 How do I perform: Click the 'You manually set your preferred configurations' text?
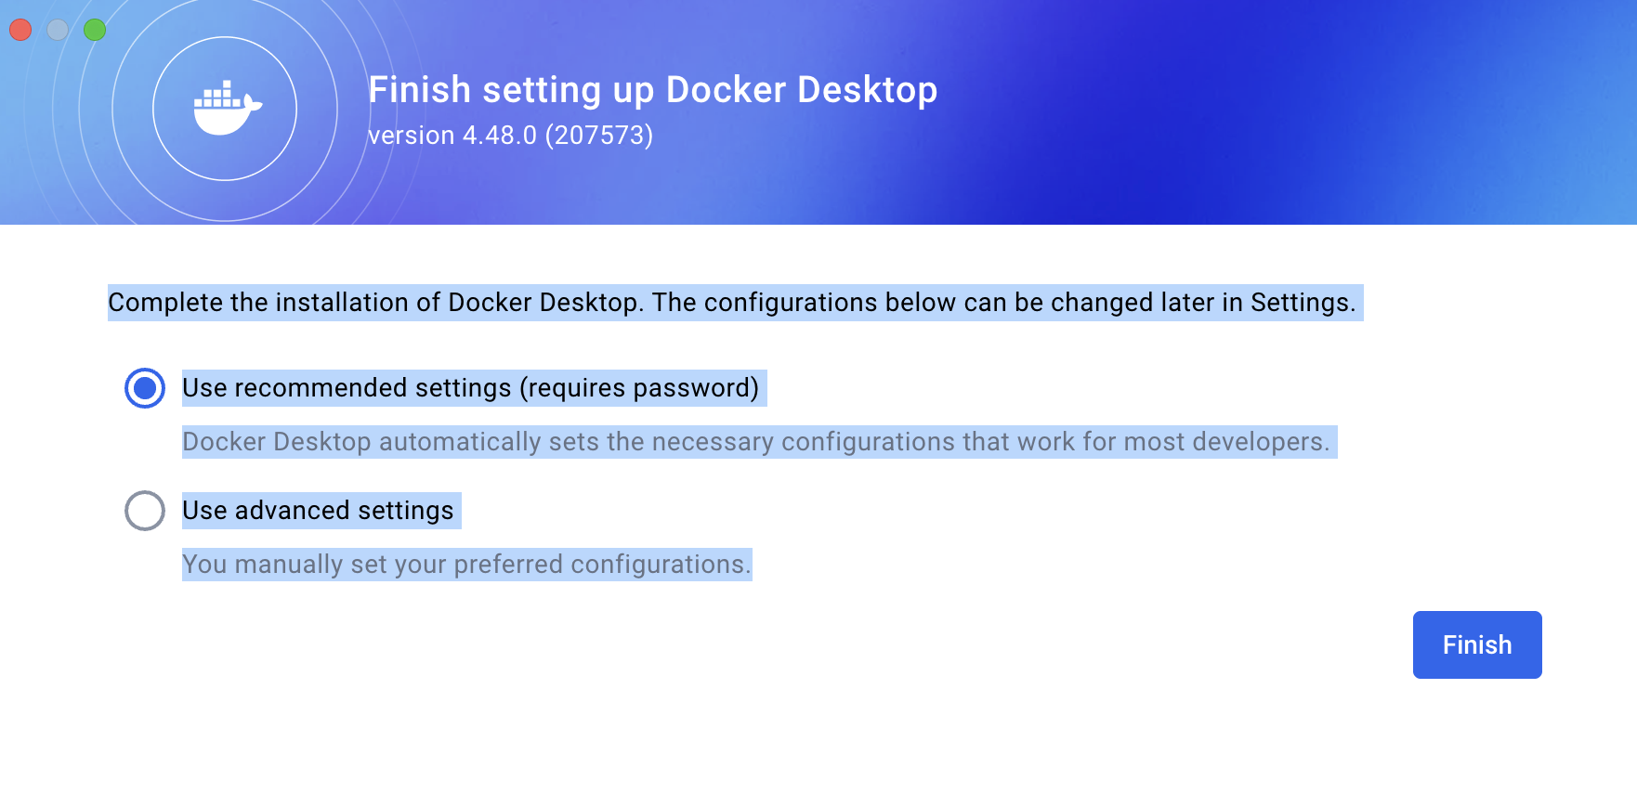tap(466, 565)
